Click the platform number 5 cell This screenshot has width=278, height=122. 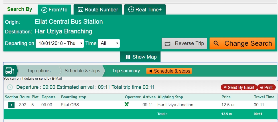(x=33, y=105)
